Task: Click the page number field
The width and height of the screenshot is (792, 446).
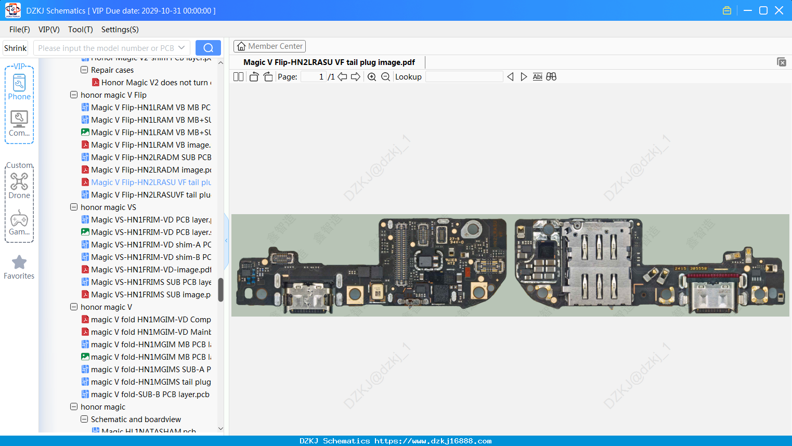Action: (314, 77)
